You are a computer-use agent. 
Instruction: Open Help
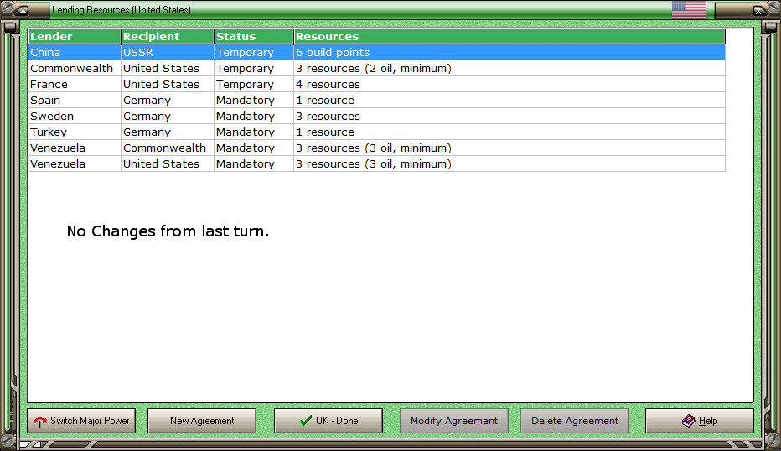click(700, 421)
